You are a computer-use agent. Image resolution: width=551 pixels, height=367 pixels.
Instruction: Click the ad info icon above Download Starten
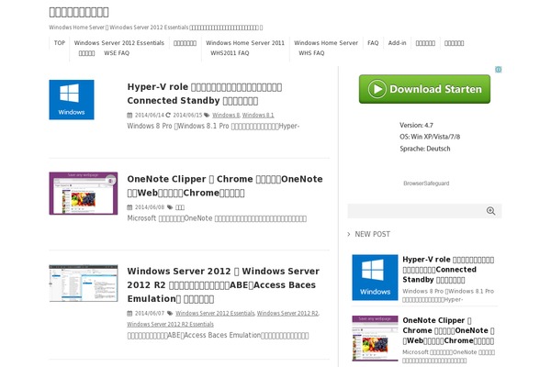click(x=499, y=70)
